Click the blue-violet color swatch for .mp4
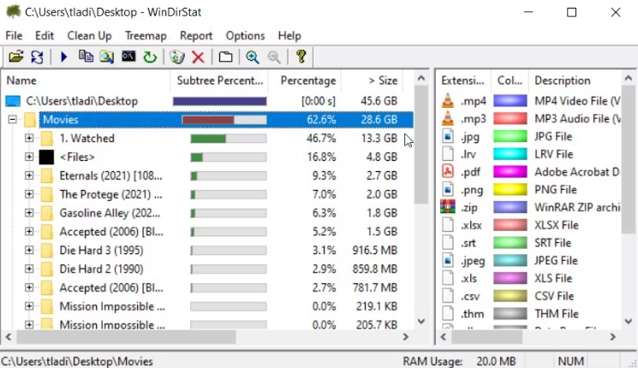The image size is (638, 368). click(510, 100)
